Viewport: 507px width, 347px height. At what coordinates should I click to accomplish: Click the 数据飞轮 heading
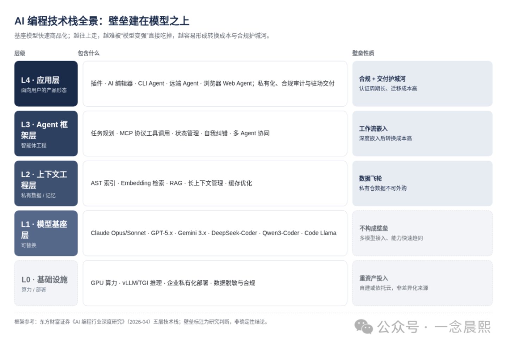370,178
